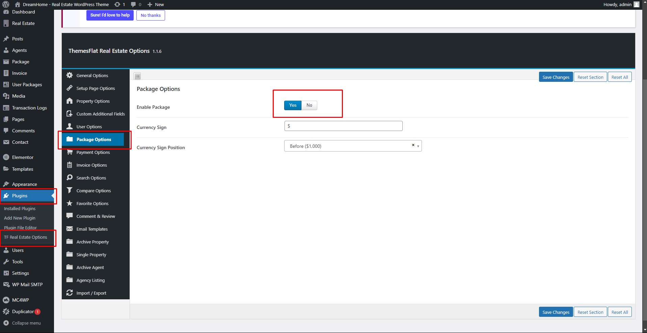647x333 pixels.
Task: Open the Plugins menu in sidebar
Action: (27, 196)
